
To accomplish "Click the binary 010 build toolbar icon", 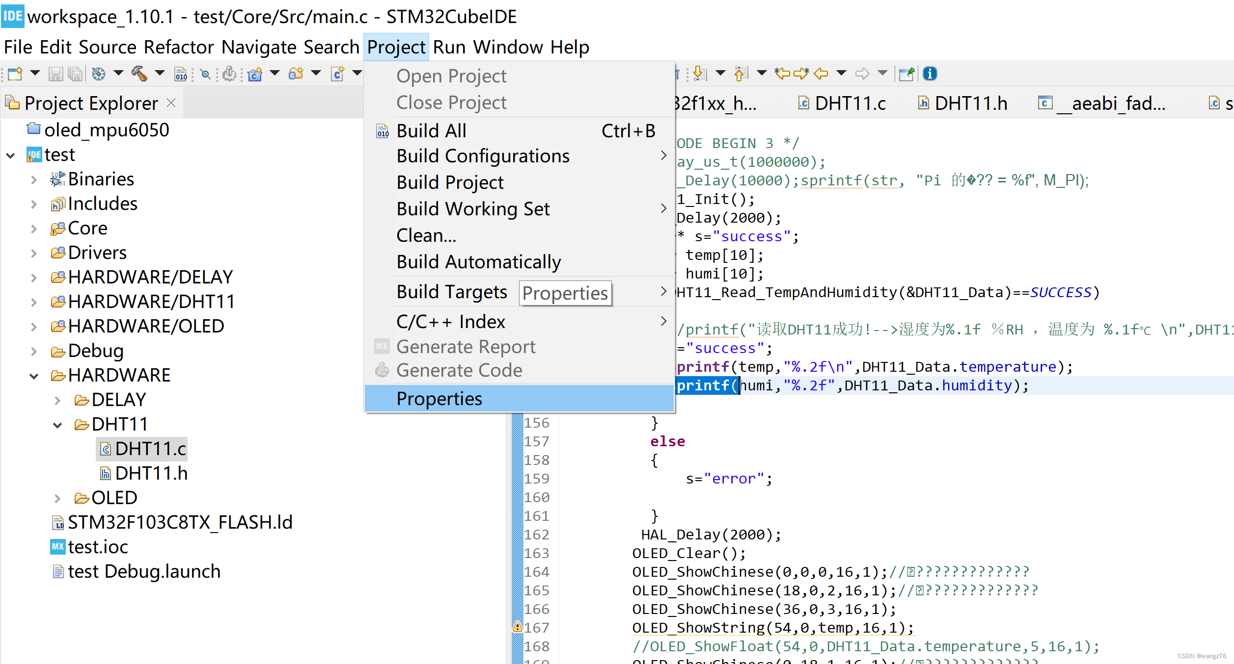I will (x=181, y=74).
